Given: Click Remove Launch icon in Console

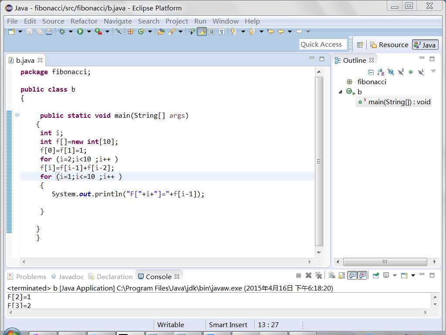Looking at the screenshot, I should click(308, 276).
